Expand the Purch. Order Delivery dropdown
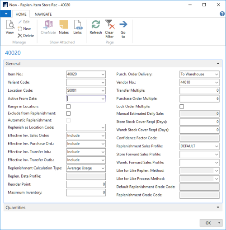The image size is (226, 230). point(199,74)
